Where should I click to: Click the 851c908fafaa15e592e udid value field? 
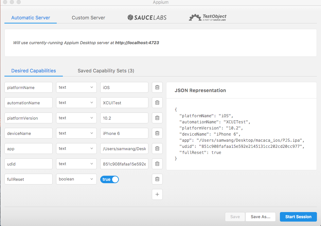point(124,164)
